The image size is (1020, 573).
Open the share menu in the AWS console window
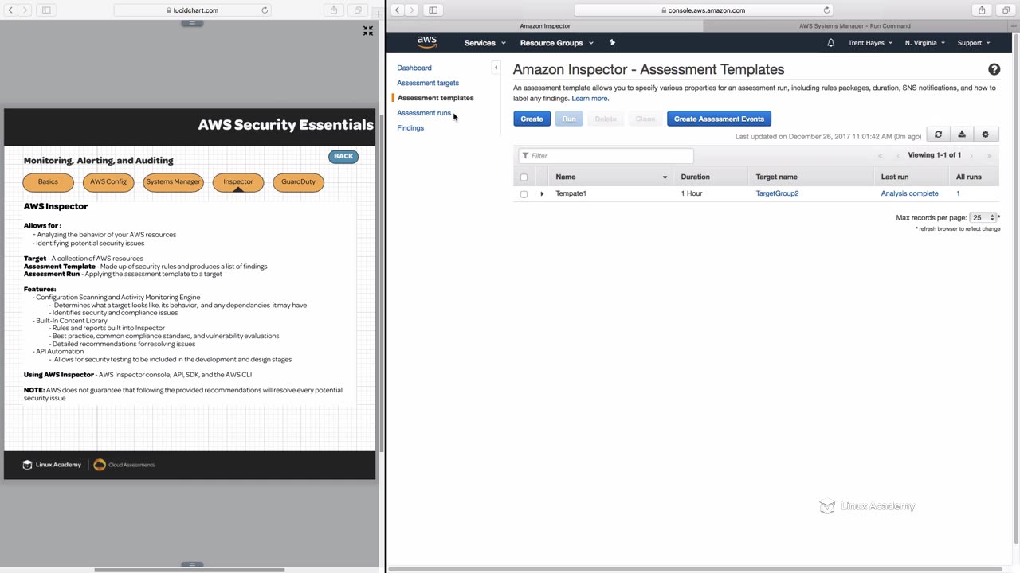982,10
